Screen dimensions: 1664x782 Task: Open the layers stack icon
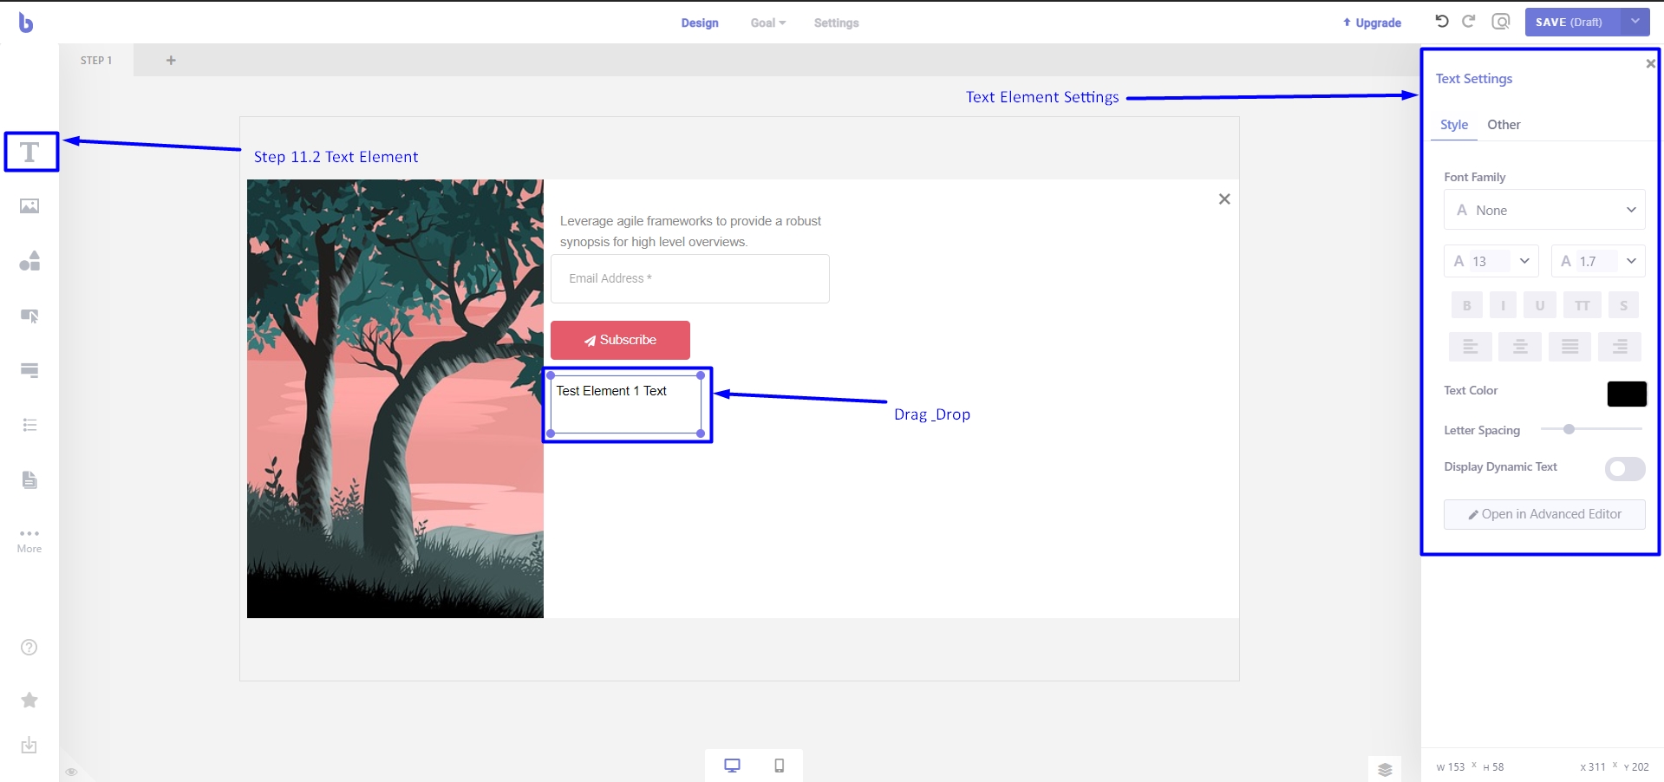(x=1385, y=770)
